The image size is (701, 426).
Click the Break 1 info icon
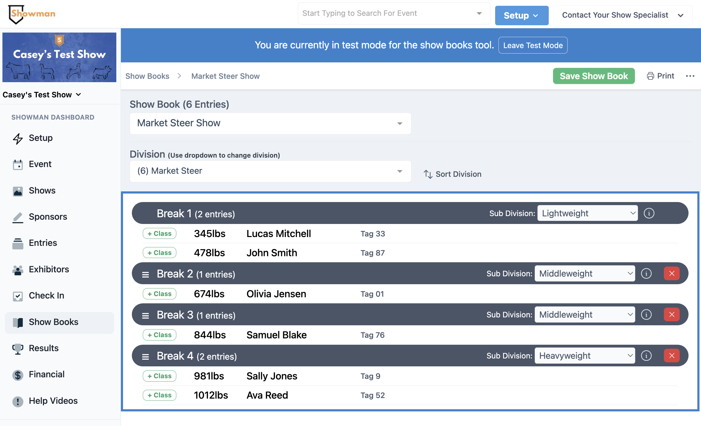point(649,213)
